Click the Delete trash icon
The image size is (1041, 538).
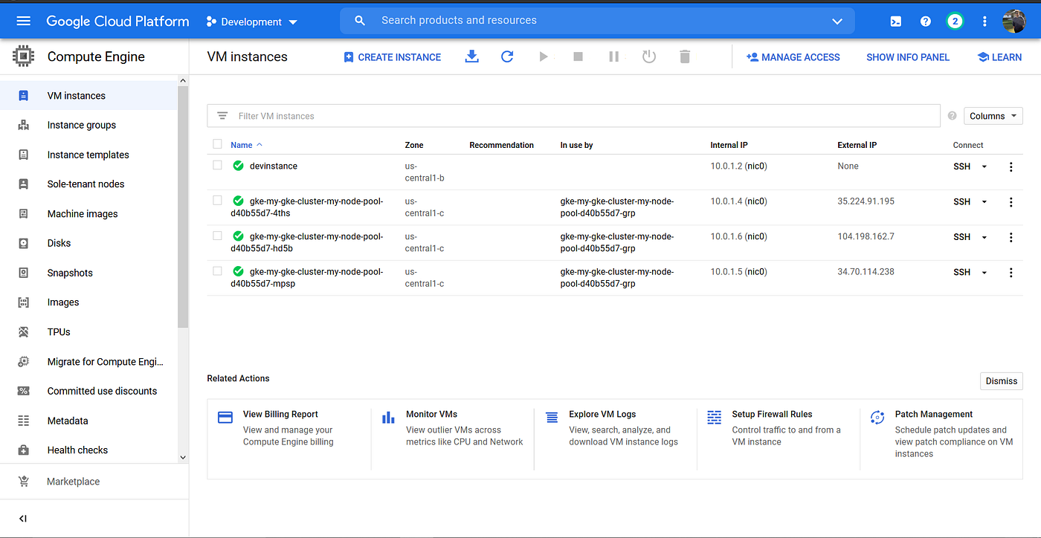pos(685,56)
